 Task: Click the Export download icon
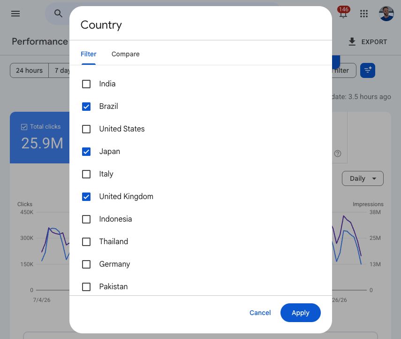pos(352,41)
